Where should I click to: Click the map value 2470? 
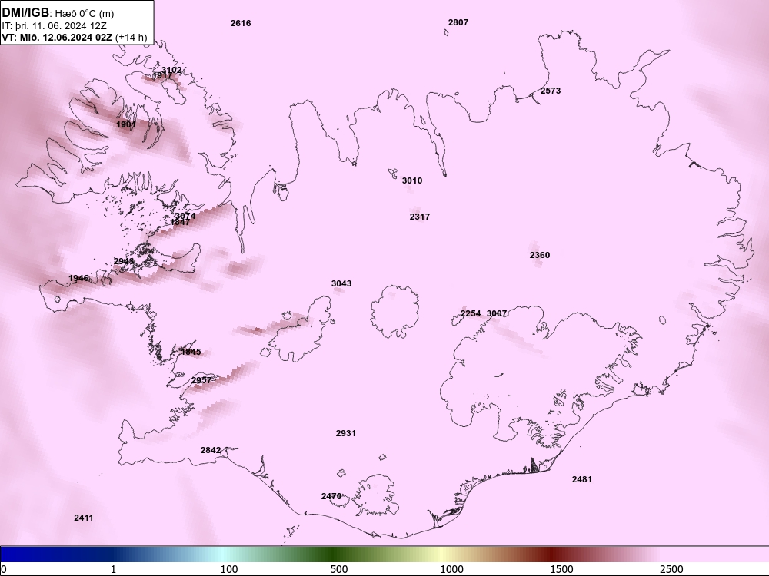331,496
